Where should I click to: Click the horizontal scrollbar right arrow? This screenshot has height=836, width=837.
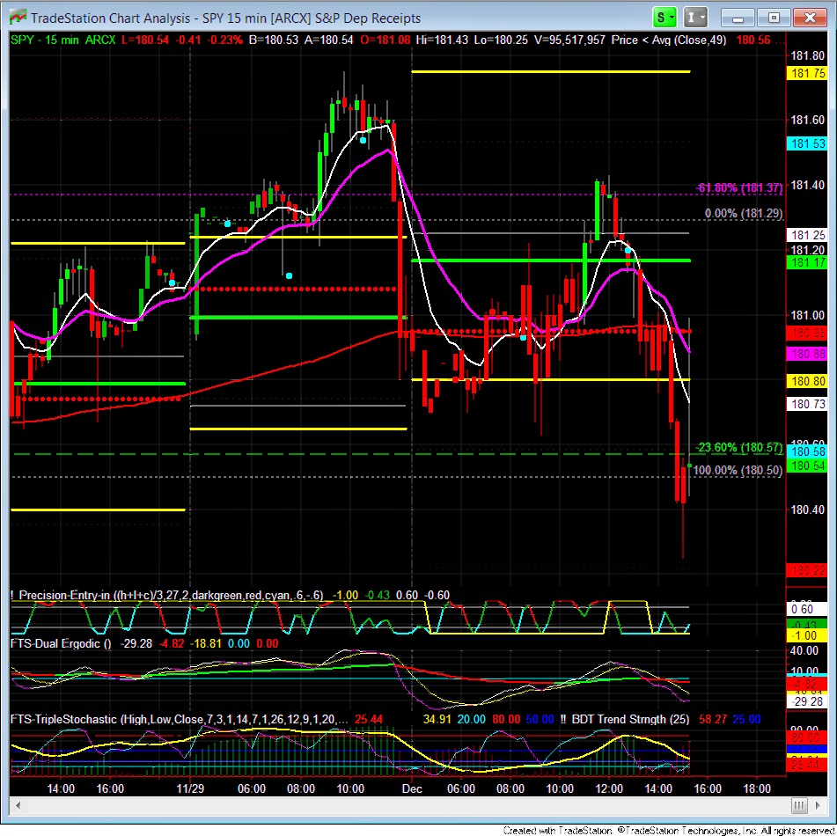coord(818,805)
